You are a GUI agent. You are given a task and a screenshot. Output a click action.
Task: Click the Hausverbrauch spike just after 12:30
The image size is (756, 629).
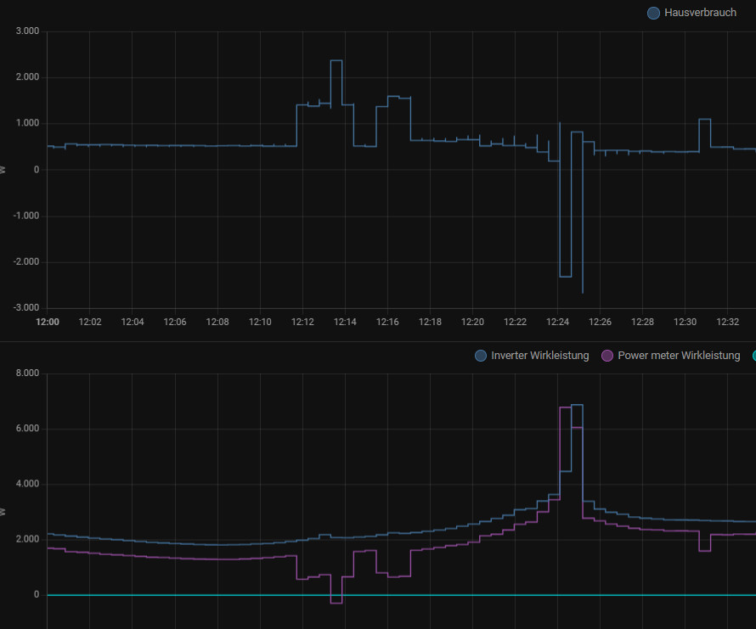pyautogui.click(x=704, y=120)
